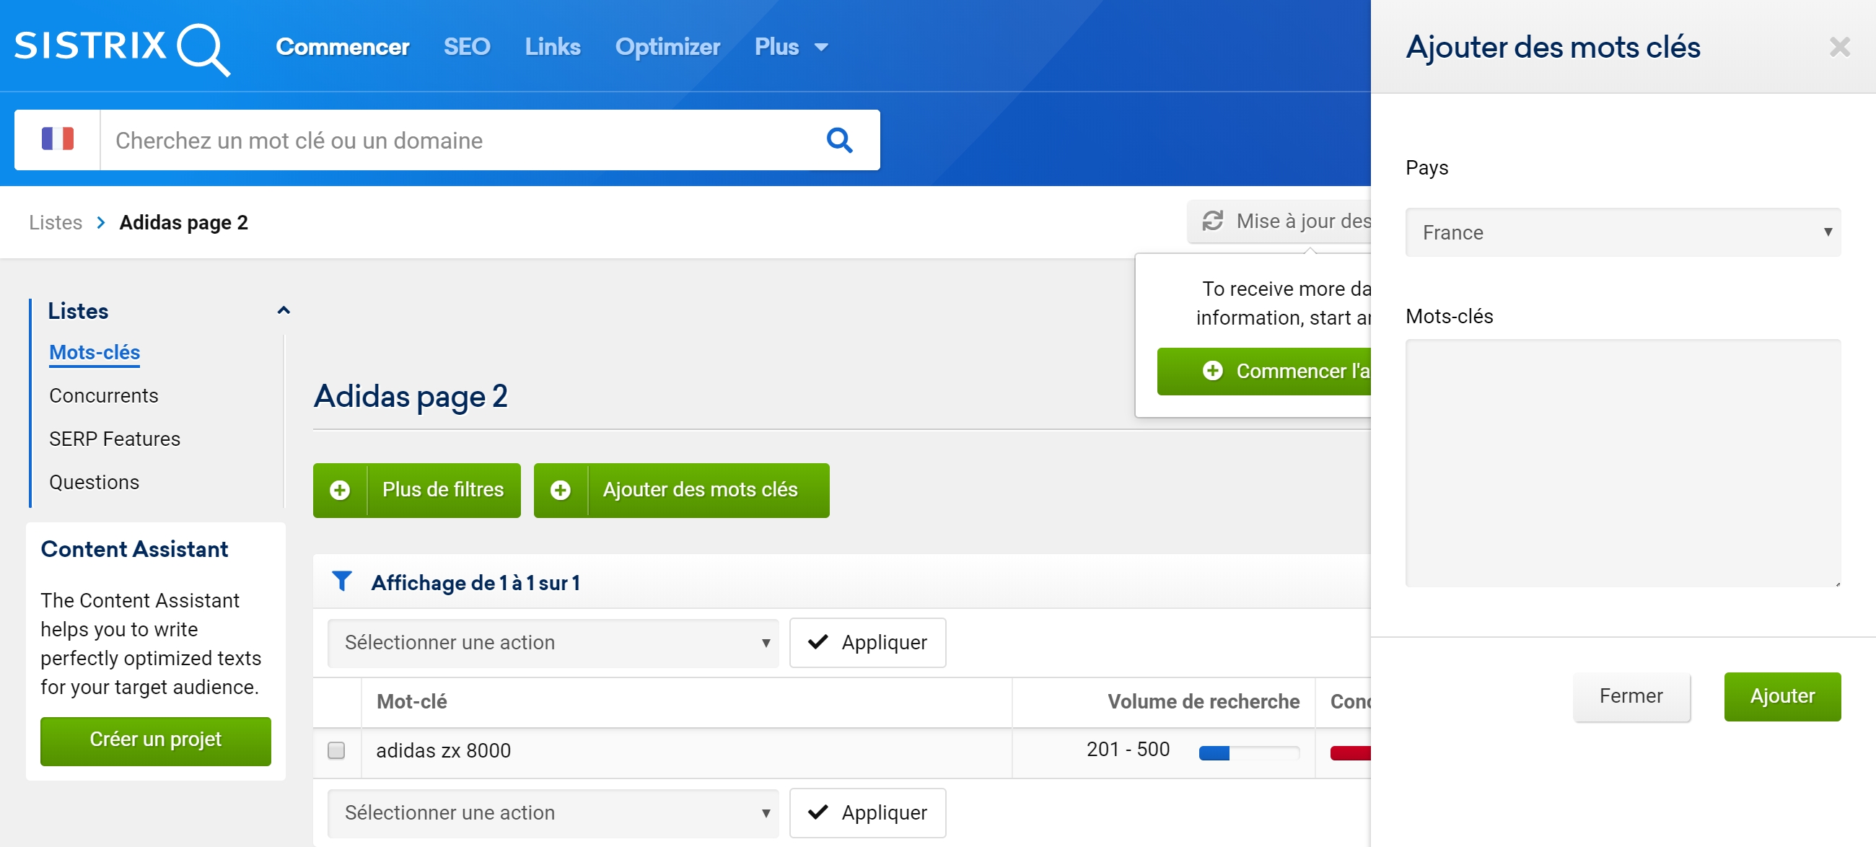The width and height of the screenshot is (1876, 847).
Task: Collapse the Listes sidebar section
Action: (284, 311)
